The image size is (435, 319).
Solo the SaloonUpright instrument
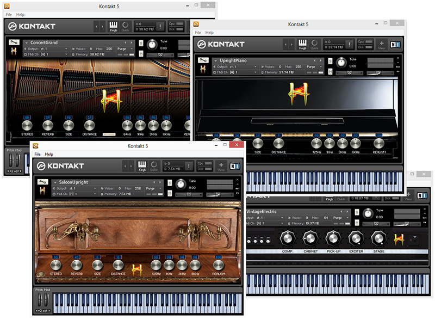(170, 182)
